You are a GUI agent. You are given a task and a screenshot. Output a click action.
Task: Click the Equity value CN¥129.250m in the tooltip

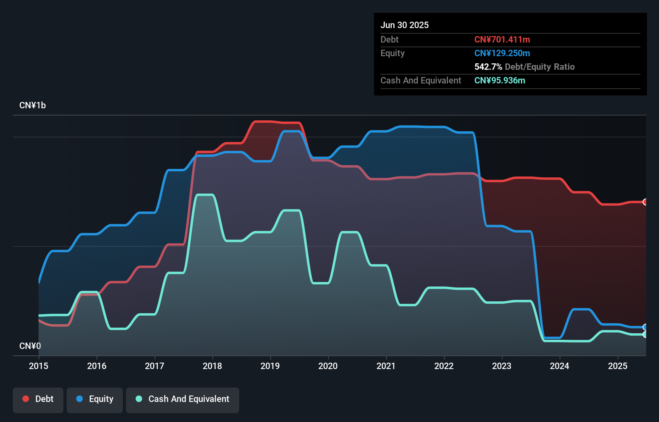click(x=502, y=53)
